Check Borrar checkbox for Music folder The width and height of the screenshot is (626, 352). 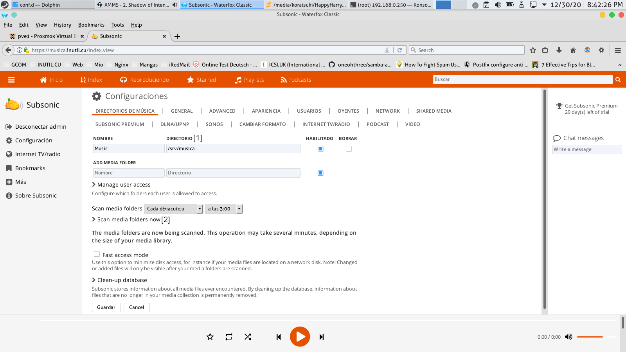point(349,149)
